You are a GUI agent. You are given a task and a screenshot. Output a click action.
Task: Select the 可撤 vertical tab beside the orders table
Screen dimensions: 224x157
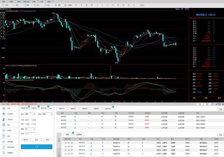tap(59, 153)
